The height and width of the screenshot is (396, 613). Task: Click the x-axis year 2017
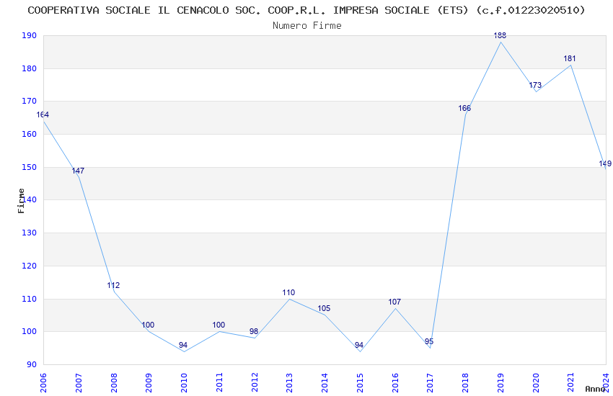pyautogui.click(x=430, y=383)
